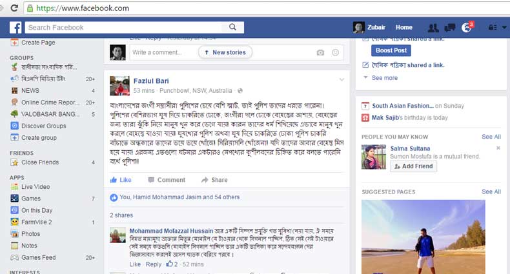This screenshot has width=510, height=274.
Task: Open the friend requests icon
Action: (433, 28)
